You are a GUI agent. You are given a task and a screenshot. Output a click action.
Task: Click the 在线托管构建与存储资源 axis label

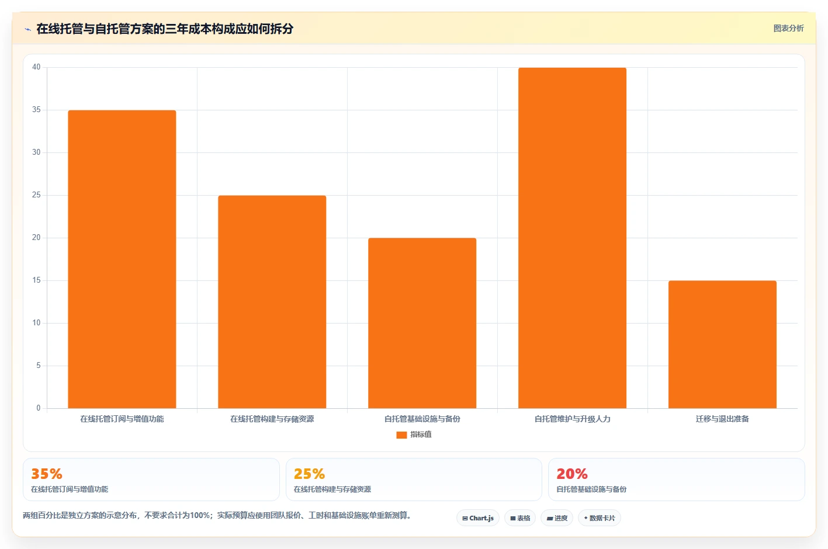point(272,419)
